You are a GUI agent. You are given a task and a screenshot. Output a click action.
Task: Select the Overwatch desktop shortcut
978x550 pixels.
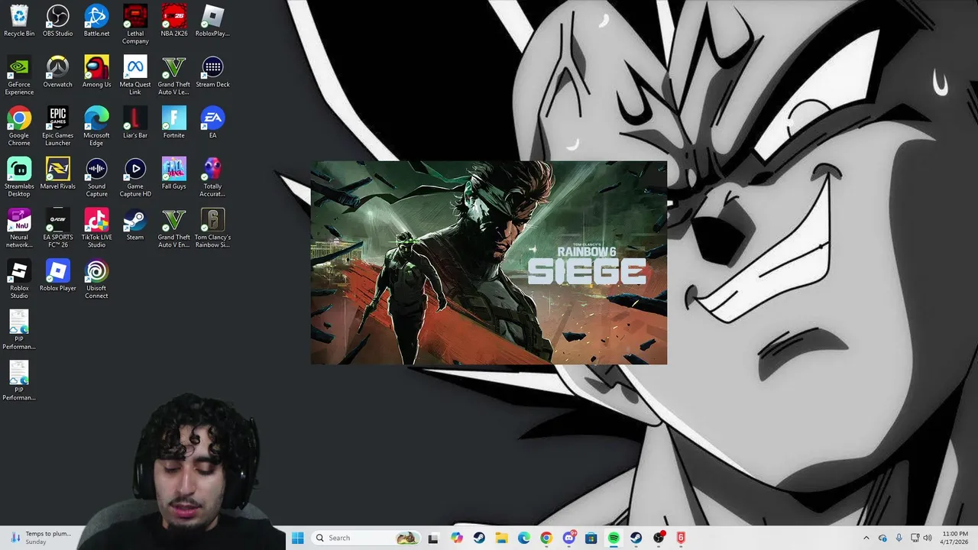click(57, 72)
